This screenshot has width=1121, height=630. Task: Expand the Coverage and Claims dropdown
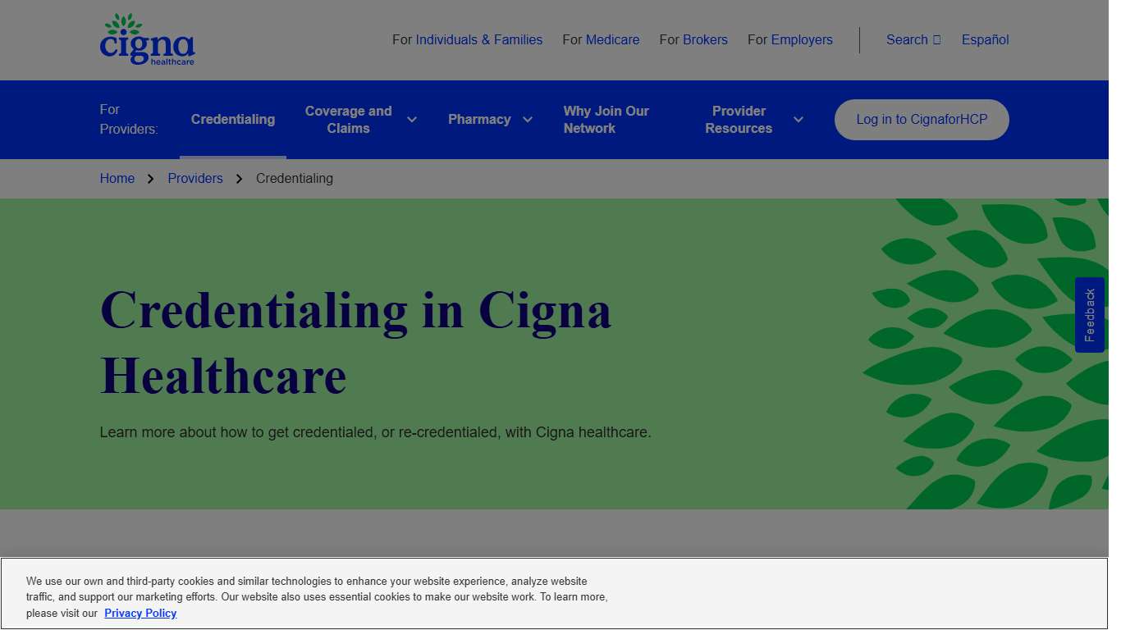tap(411, 119)
